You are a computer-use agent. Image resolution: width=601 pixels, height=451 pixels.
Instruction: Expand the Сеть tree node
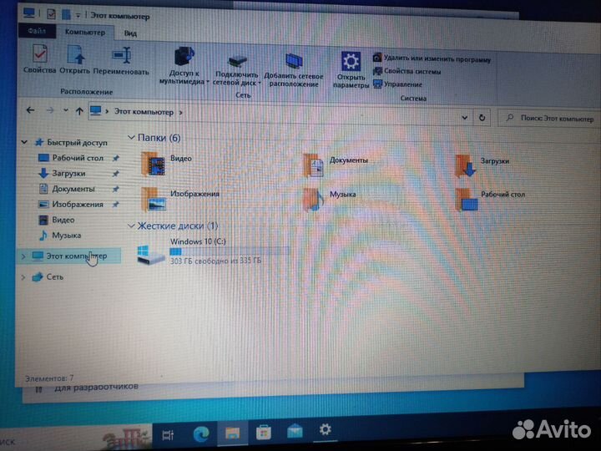tap(23, 277)
